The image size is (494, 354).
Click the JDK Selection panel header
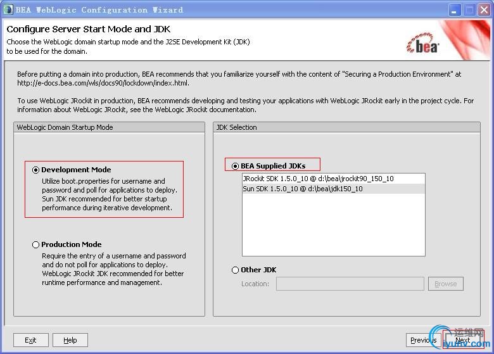tap(346, 127)
